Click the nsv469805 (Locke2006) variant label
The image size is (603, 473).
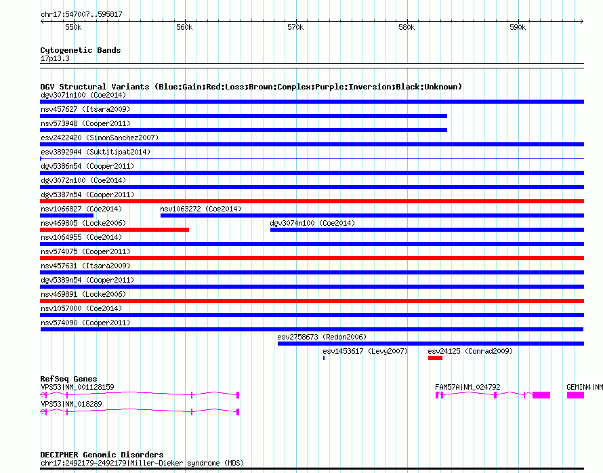click(x=83, y=223)
